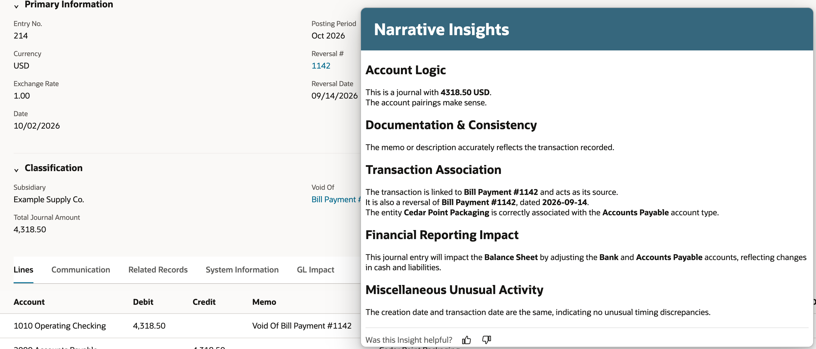Click the 'Was this Insight helpful?' text
The height and width of the screenshot is (349, 816).
click(409, 340)
